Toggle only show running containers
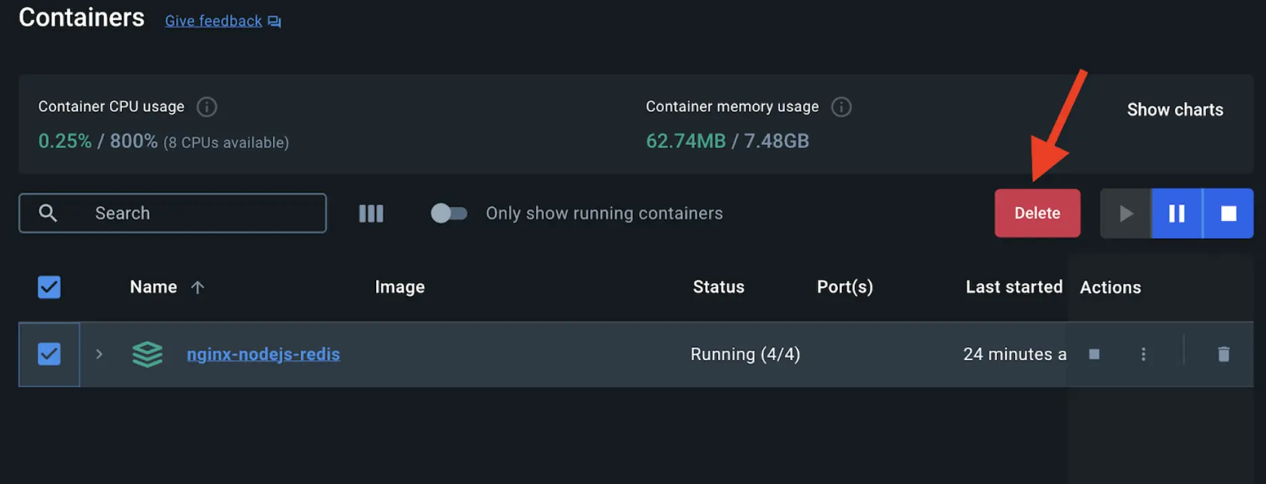 tap(449, 213)
